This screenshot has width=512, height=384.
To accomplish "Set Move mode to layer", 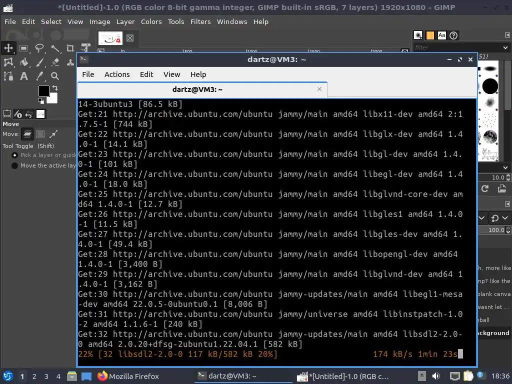I will [x=27, y=134].
